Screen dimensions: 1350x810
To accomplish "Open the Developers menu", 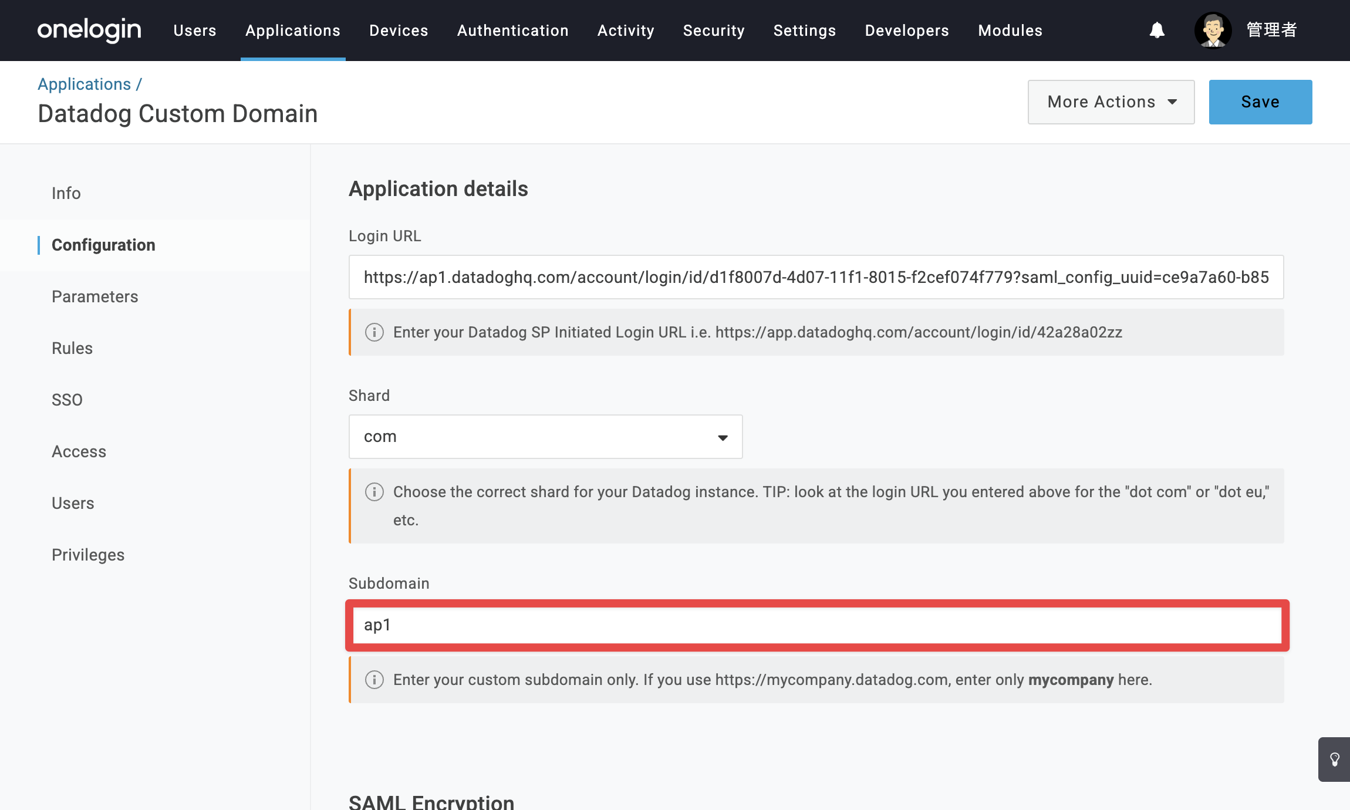I will tap(907, 31).
